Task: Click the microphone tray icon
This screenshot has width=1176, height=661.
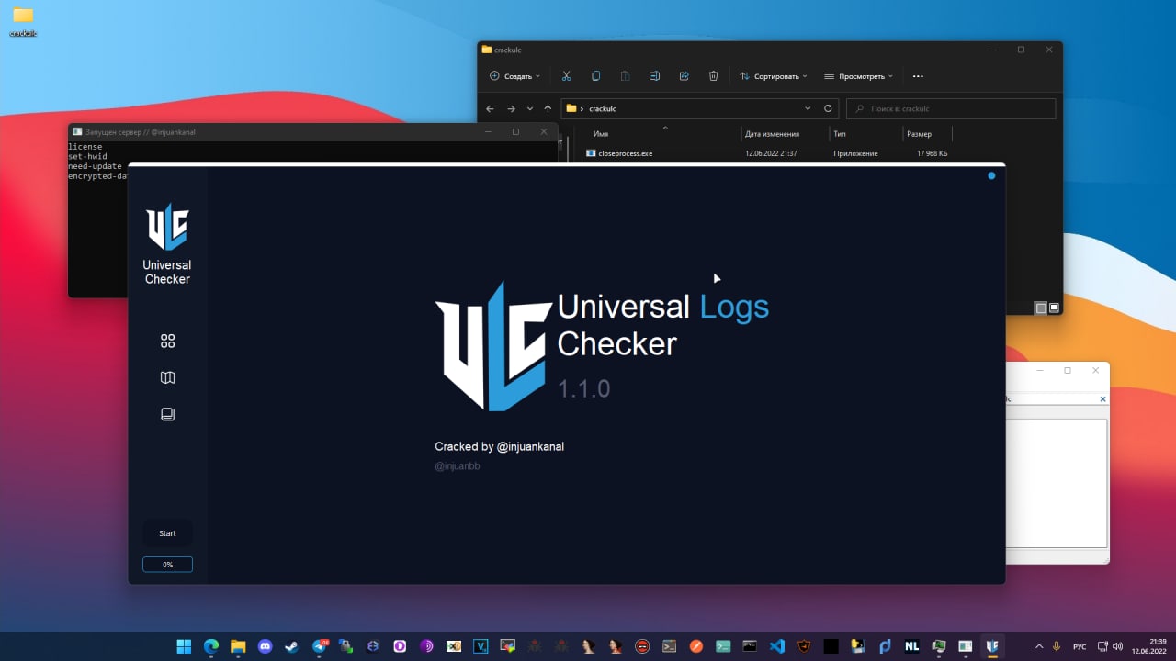Action: click(x=1057, y=646)
